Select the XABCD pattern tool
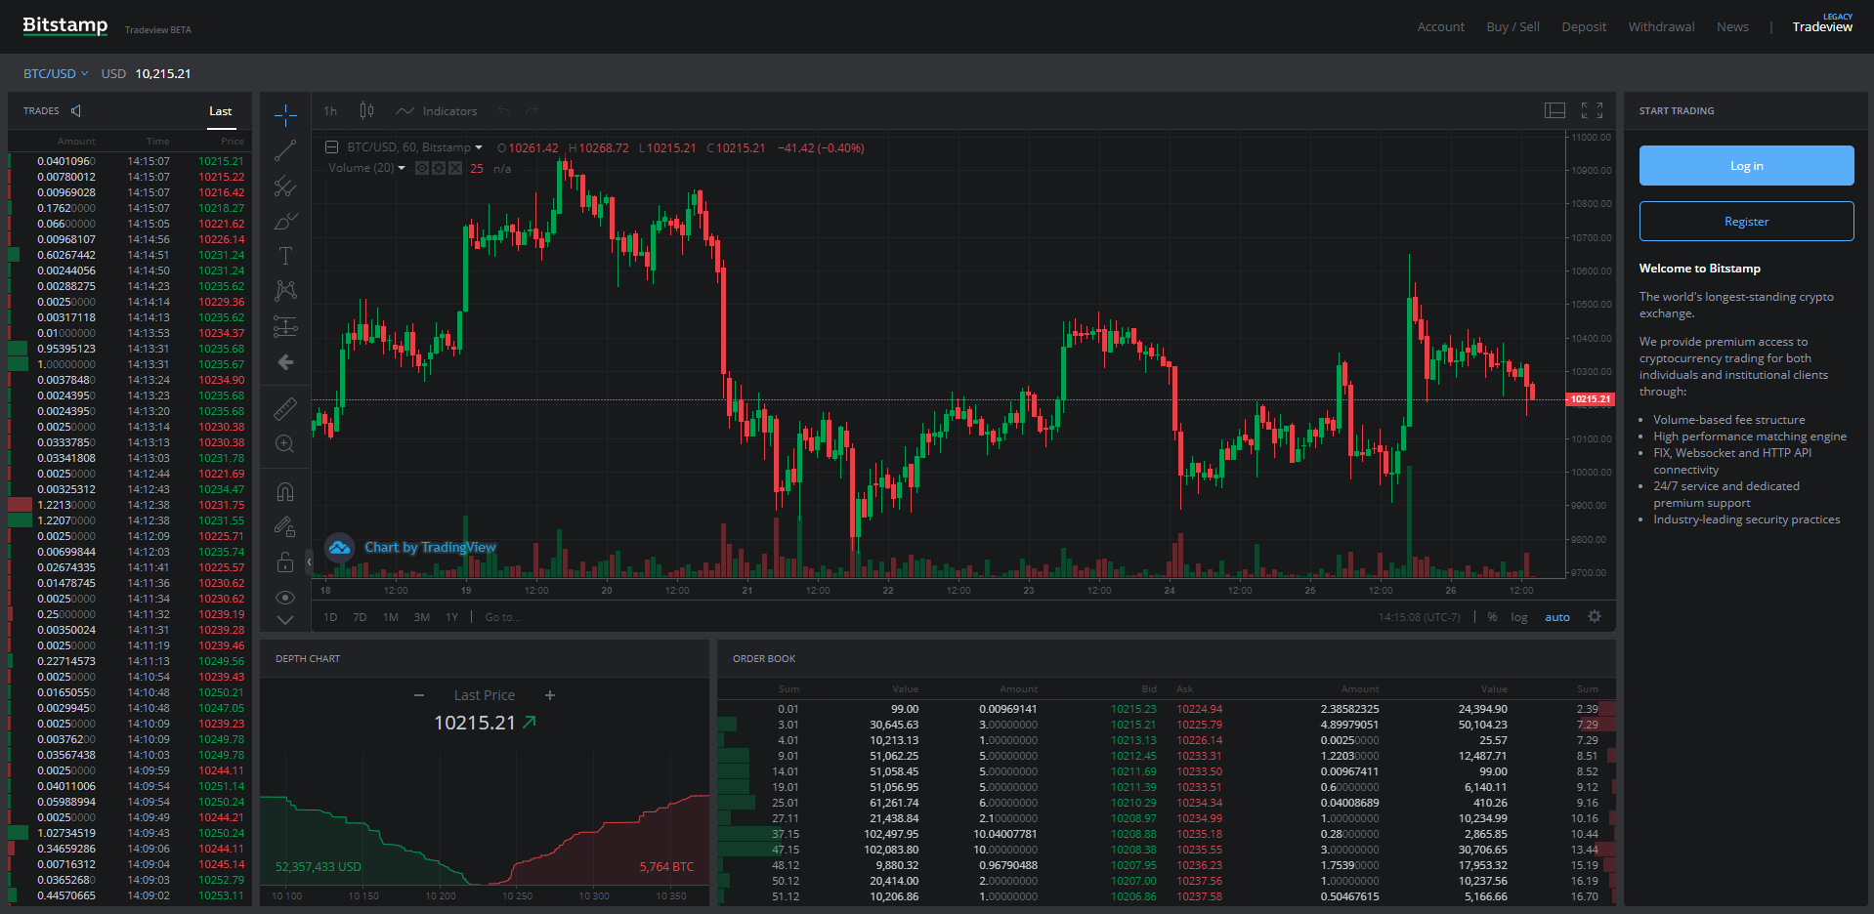 [285, 291]
